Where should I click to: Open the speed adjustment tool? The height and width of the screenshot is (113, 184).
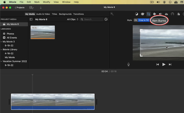tap(172, 14)
